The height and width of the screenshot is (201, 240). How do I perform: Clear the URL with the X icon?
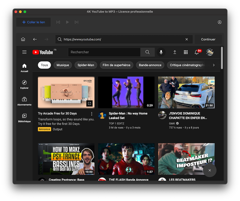(x=187, y=39)
